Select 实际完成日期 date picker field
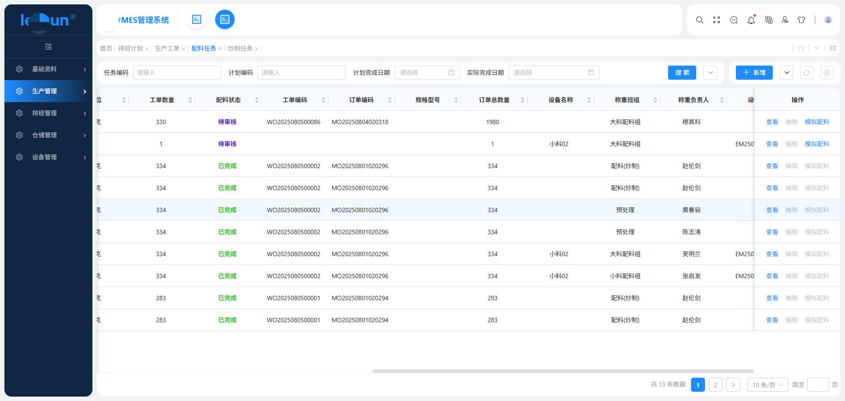Image resolution: width=845 pixels, height=401 pixels. [554, 73]
